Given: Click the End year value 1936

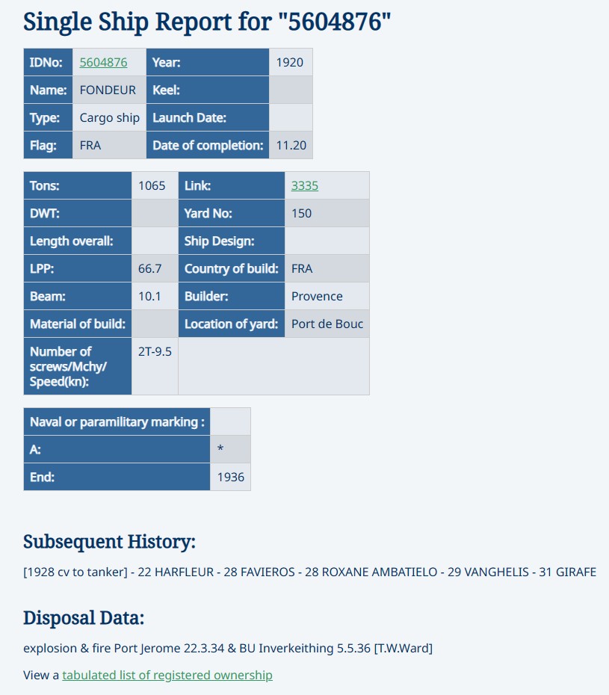Looking at the screenshot, I should tap(231, 477).
